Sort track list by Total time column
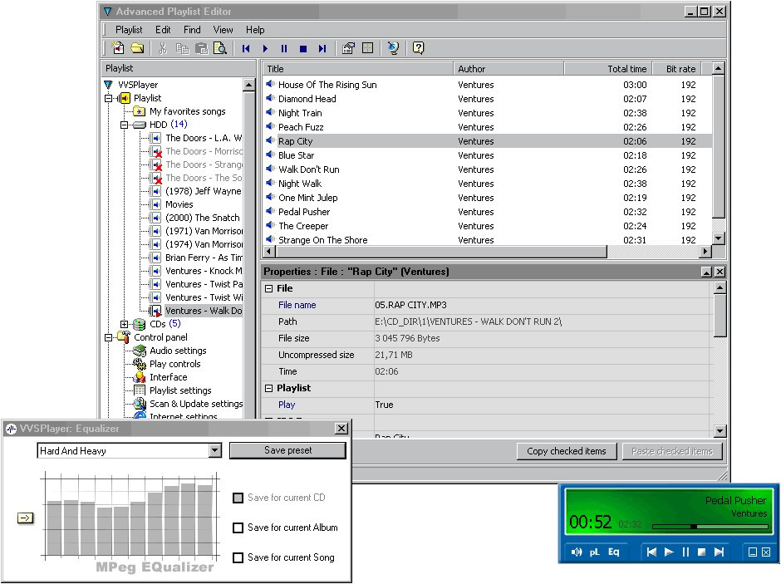The width and height of the screenshot is (781, 584). 607,69
